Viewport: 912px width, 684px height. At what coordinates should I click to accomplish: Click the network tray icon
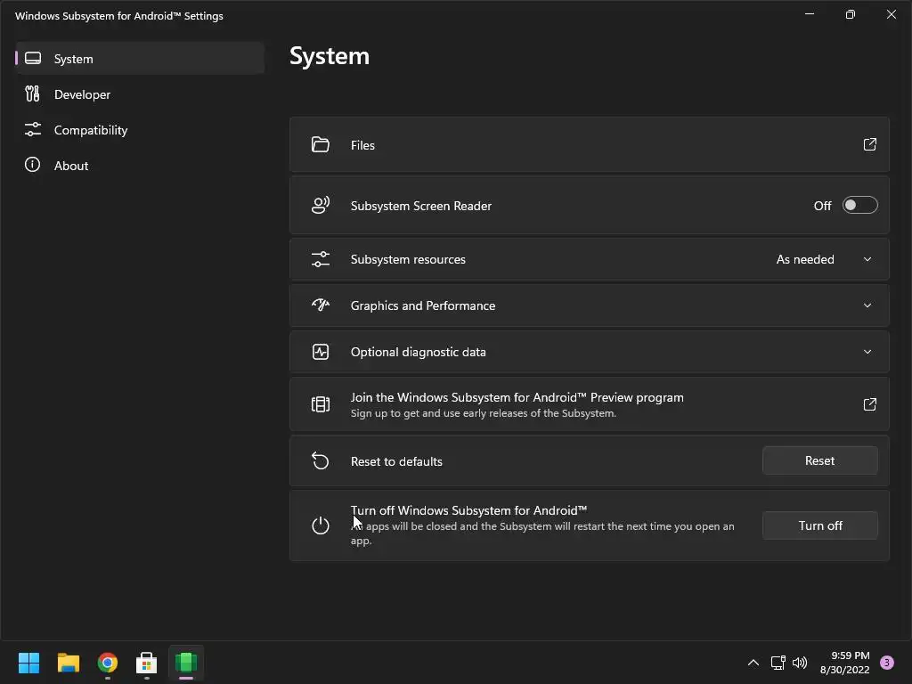[778, 663]
